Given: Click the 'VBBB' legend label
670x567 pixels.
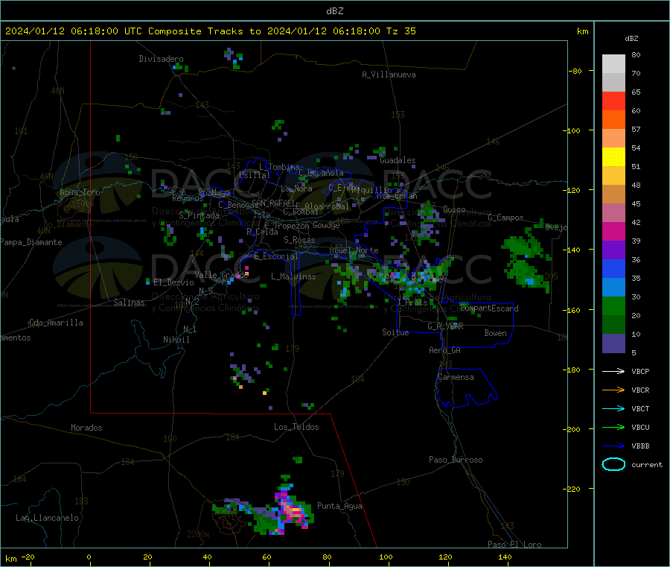Looking at the screenshot, I should coord(640,446).
